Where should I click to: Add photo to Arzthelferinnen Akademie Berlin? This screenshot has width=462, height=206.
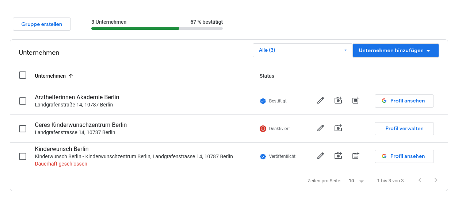tap(339, 101)
